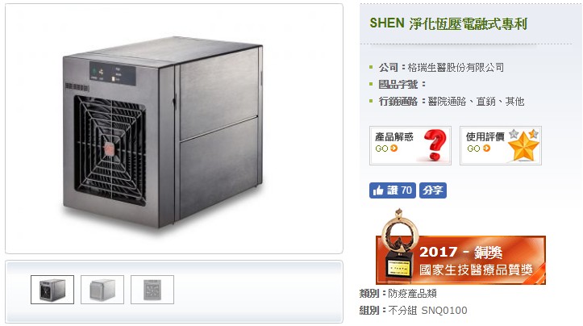Click the red logo on fan grille
Screen dimensions: 583x326
pyautogui.click(x=110, y=149)
